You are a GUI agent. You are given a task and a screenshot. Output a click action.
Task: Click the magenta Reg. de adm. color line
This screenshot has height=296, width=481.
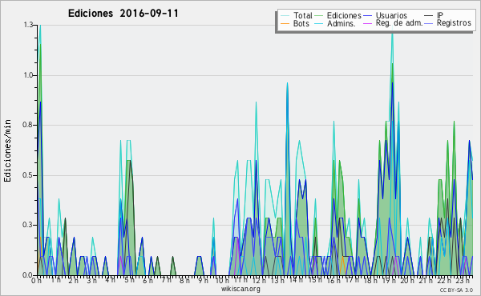click(x=367, y=23)
